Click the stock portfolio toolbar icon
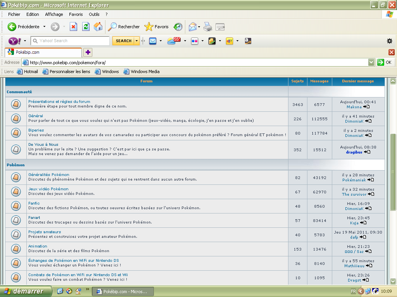The height and width of the screenshot is (297, 397). [x=212, y=41]
